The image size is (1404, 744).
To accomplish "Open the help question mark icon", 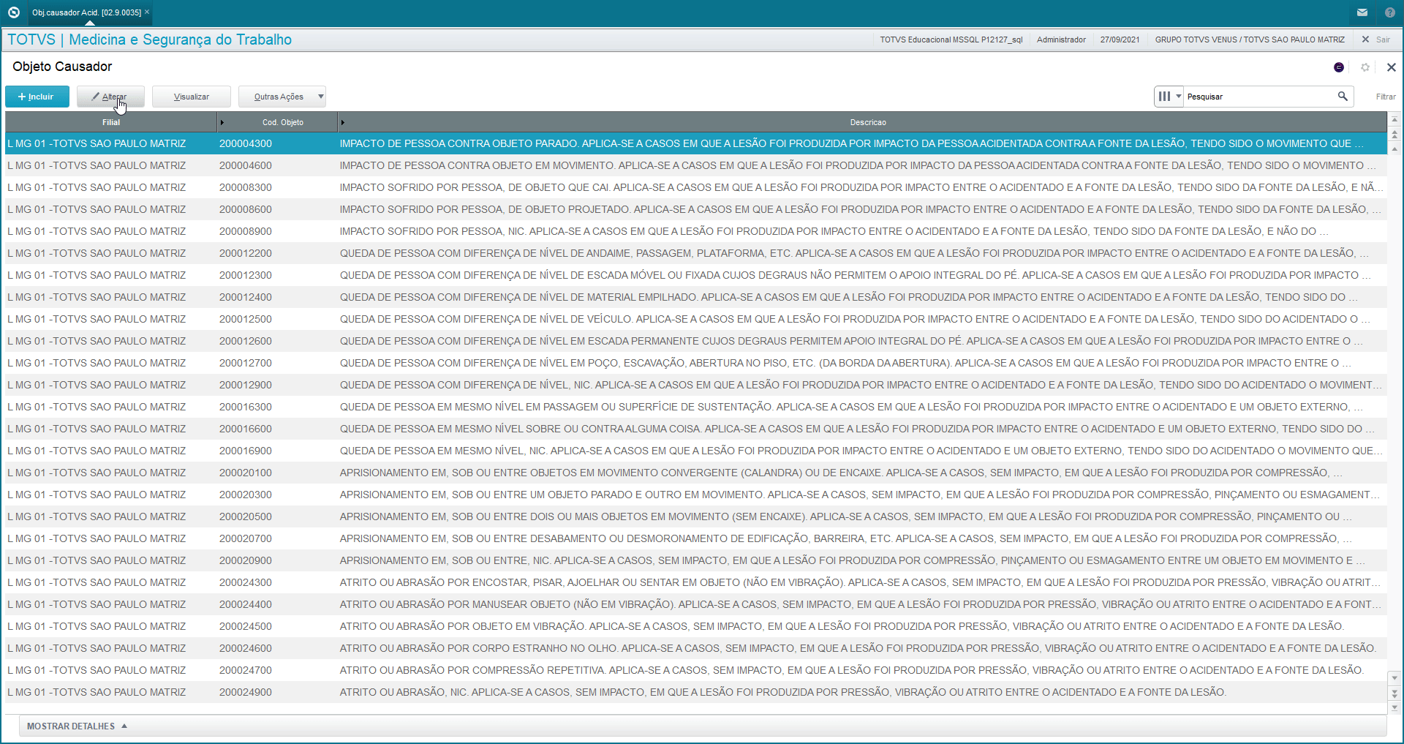I will click(x=1389, y=12).
